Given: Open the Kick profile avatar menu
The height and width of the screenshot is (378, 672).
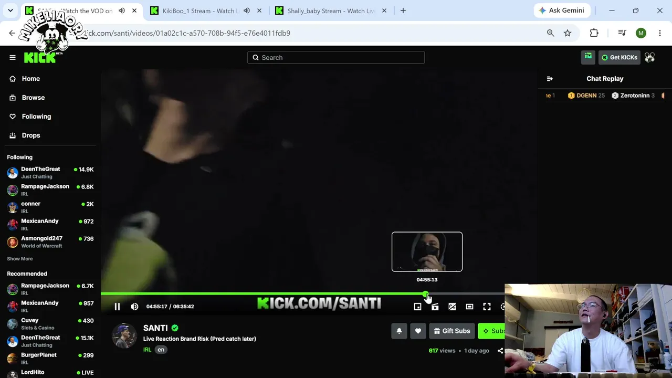Looking at the screenshot, I should 649,57.
